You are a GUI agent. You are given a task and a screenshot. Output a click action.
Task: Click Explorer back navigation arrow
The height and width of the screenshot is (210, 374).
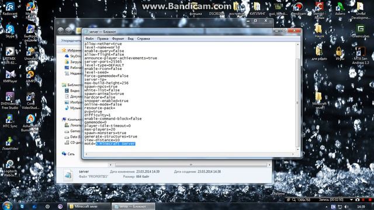point(61,30)
